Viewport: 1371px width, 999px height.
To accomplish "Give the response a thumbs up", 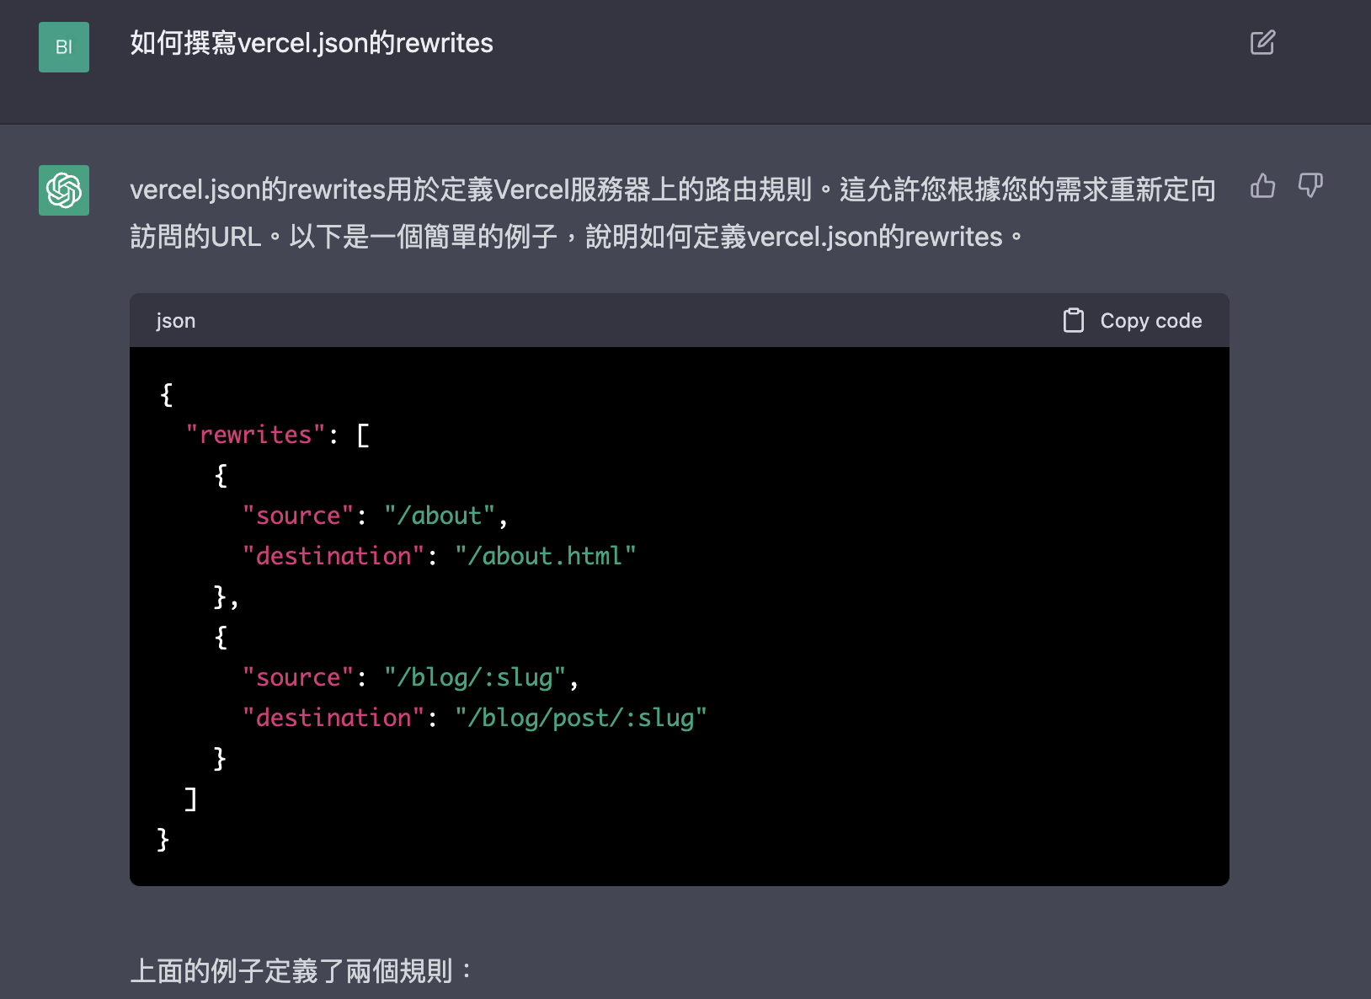I will pos(1262,186).
